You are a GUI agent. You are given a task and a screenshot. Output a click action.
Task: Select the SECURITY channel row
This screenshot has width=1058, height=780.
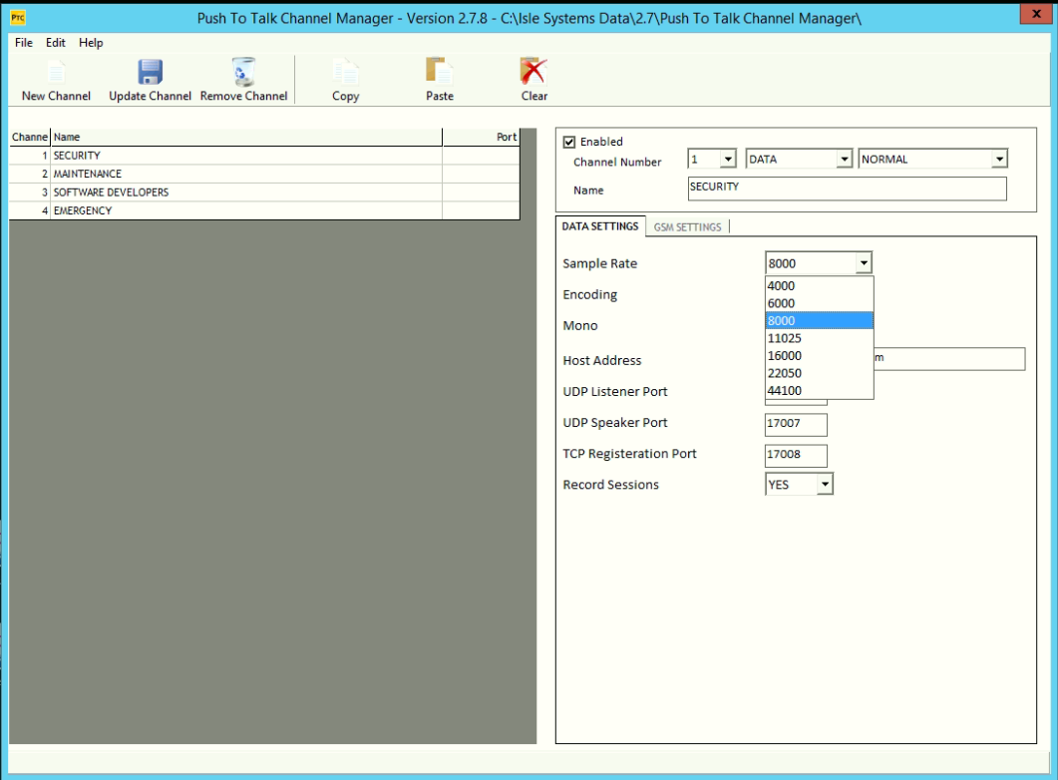(264, 156)
